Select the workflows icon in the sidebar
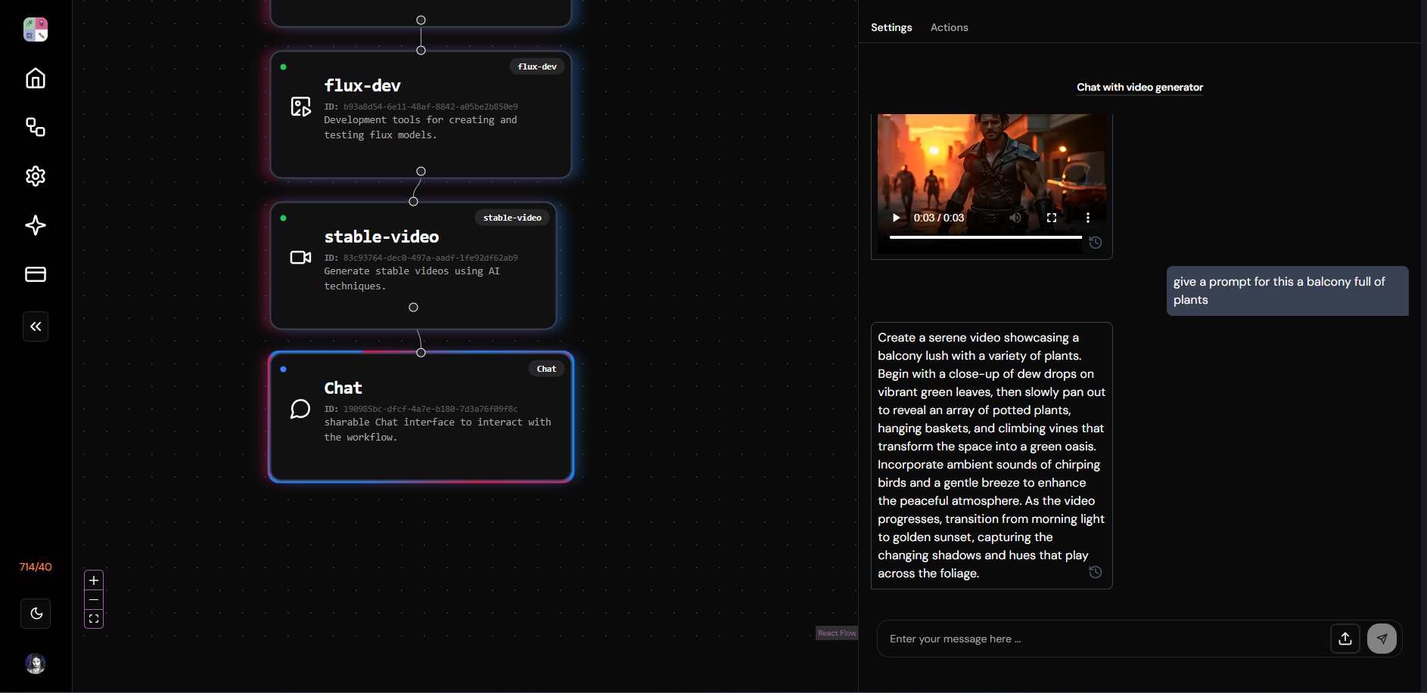 tap(36, 127)
